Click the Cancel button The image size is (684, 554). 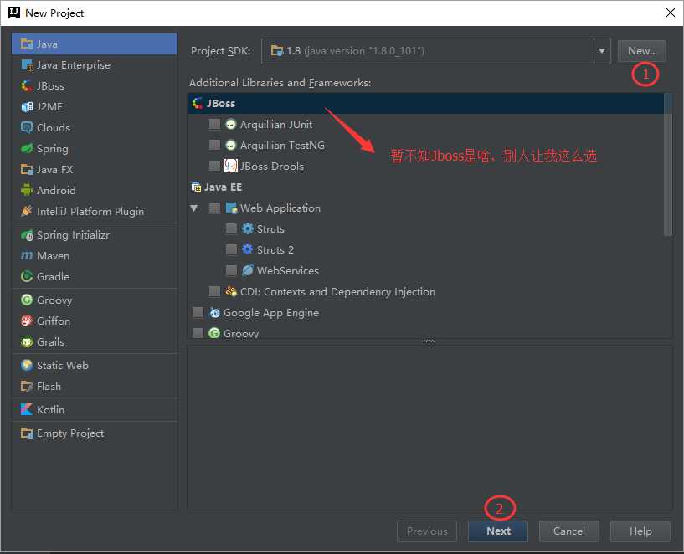coord(569,531)
